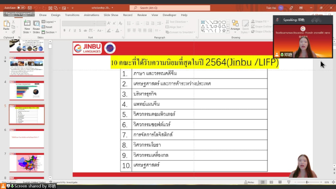Open the Transitions tab
336x189 pixels.
click(72, 15)
